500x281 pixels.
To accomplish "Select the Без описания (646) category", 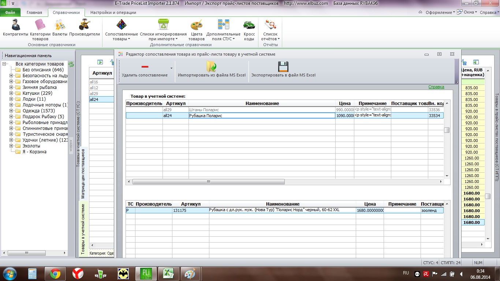I will coord(43,70).
